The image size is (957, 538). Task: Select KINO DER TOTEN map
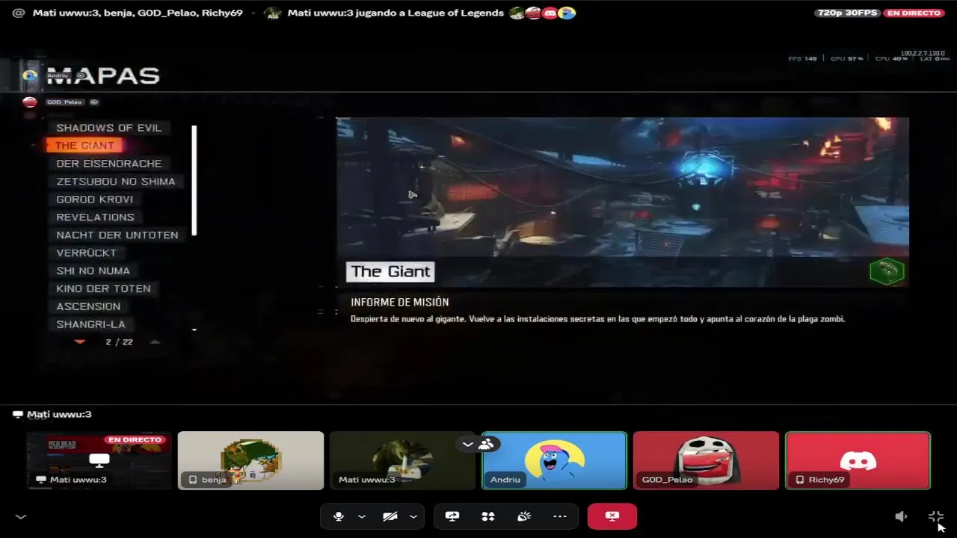(104, 289)
